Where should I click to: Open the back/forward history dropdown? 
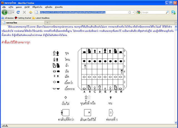(13, 12)
